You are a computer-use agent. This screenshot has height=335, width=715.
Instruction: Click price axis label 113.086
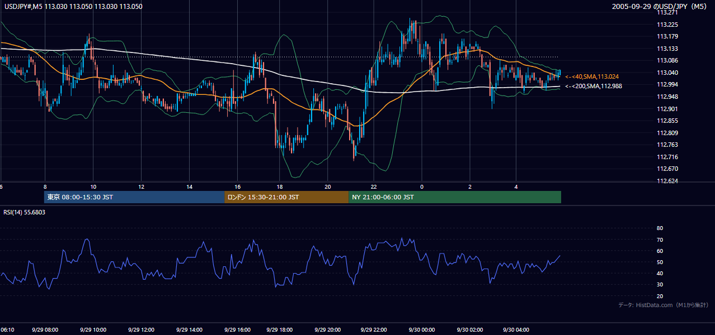667,60
